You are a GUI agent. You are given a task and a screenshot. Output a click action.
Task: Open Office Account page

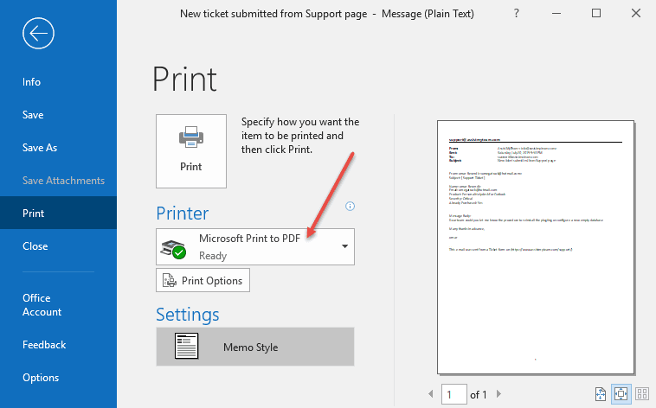tap(42, 305)
